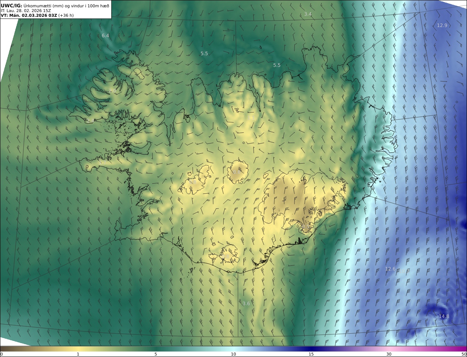Select the 3.6 value label on the map
The image size is (467, 357).
246,303
